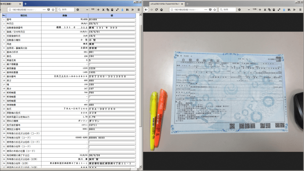Open the settings gear in left window toolbar

78,10
